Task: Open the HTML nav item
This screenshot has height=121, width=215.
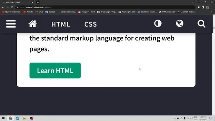Action: coord(60,24)
